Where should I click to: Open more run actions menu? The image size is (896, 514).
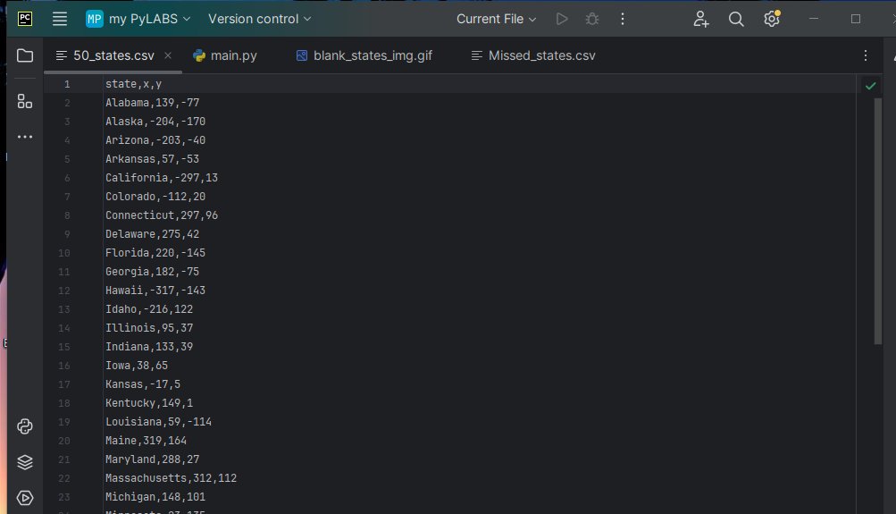click(x=623, y=19)
